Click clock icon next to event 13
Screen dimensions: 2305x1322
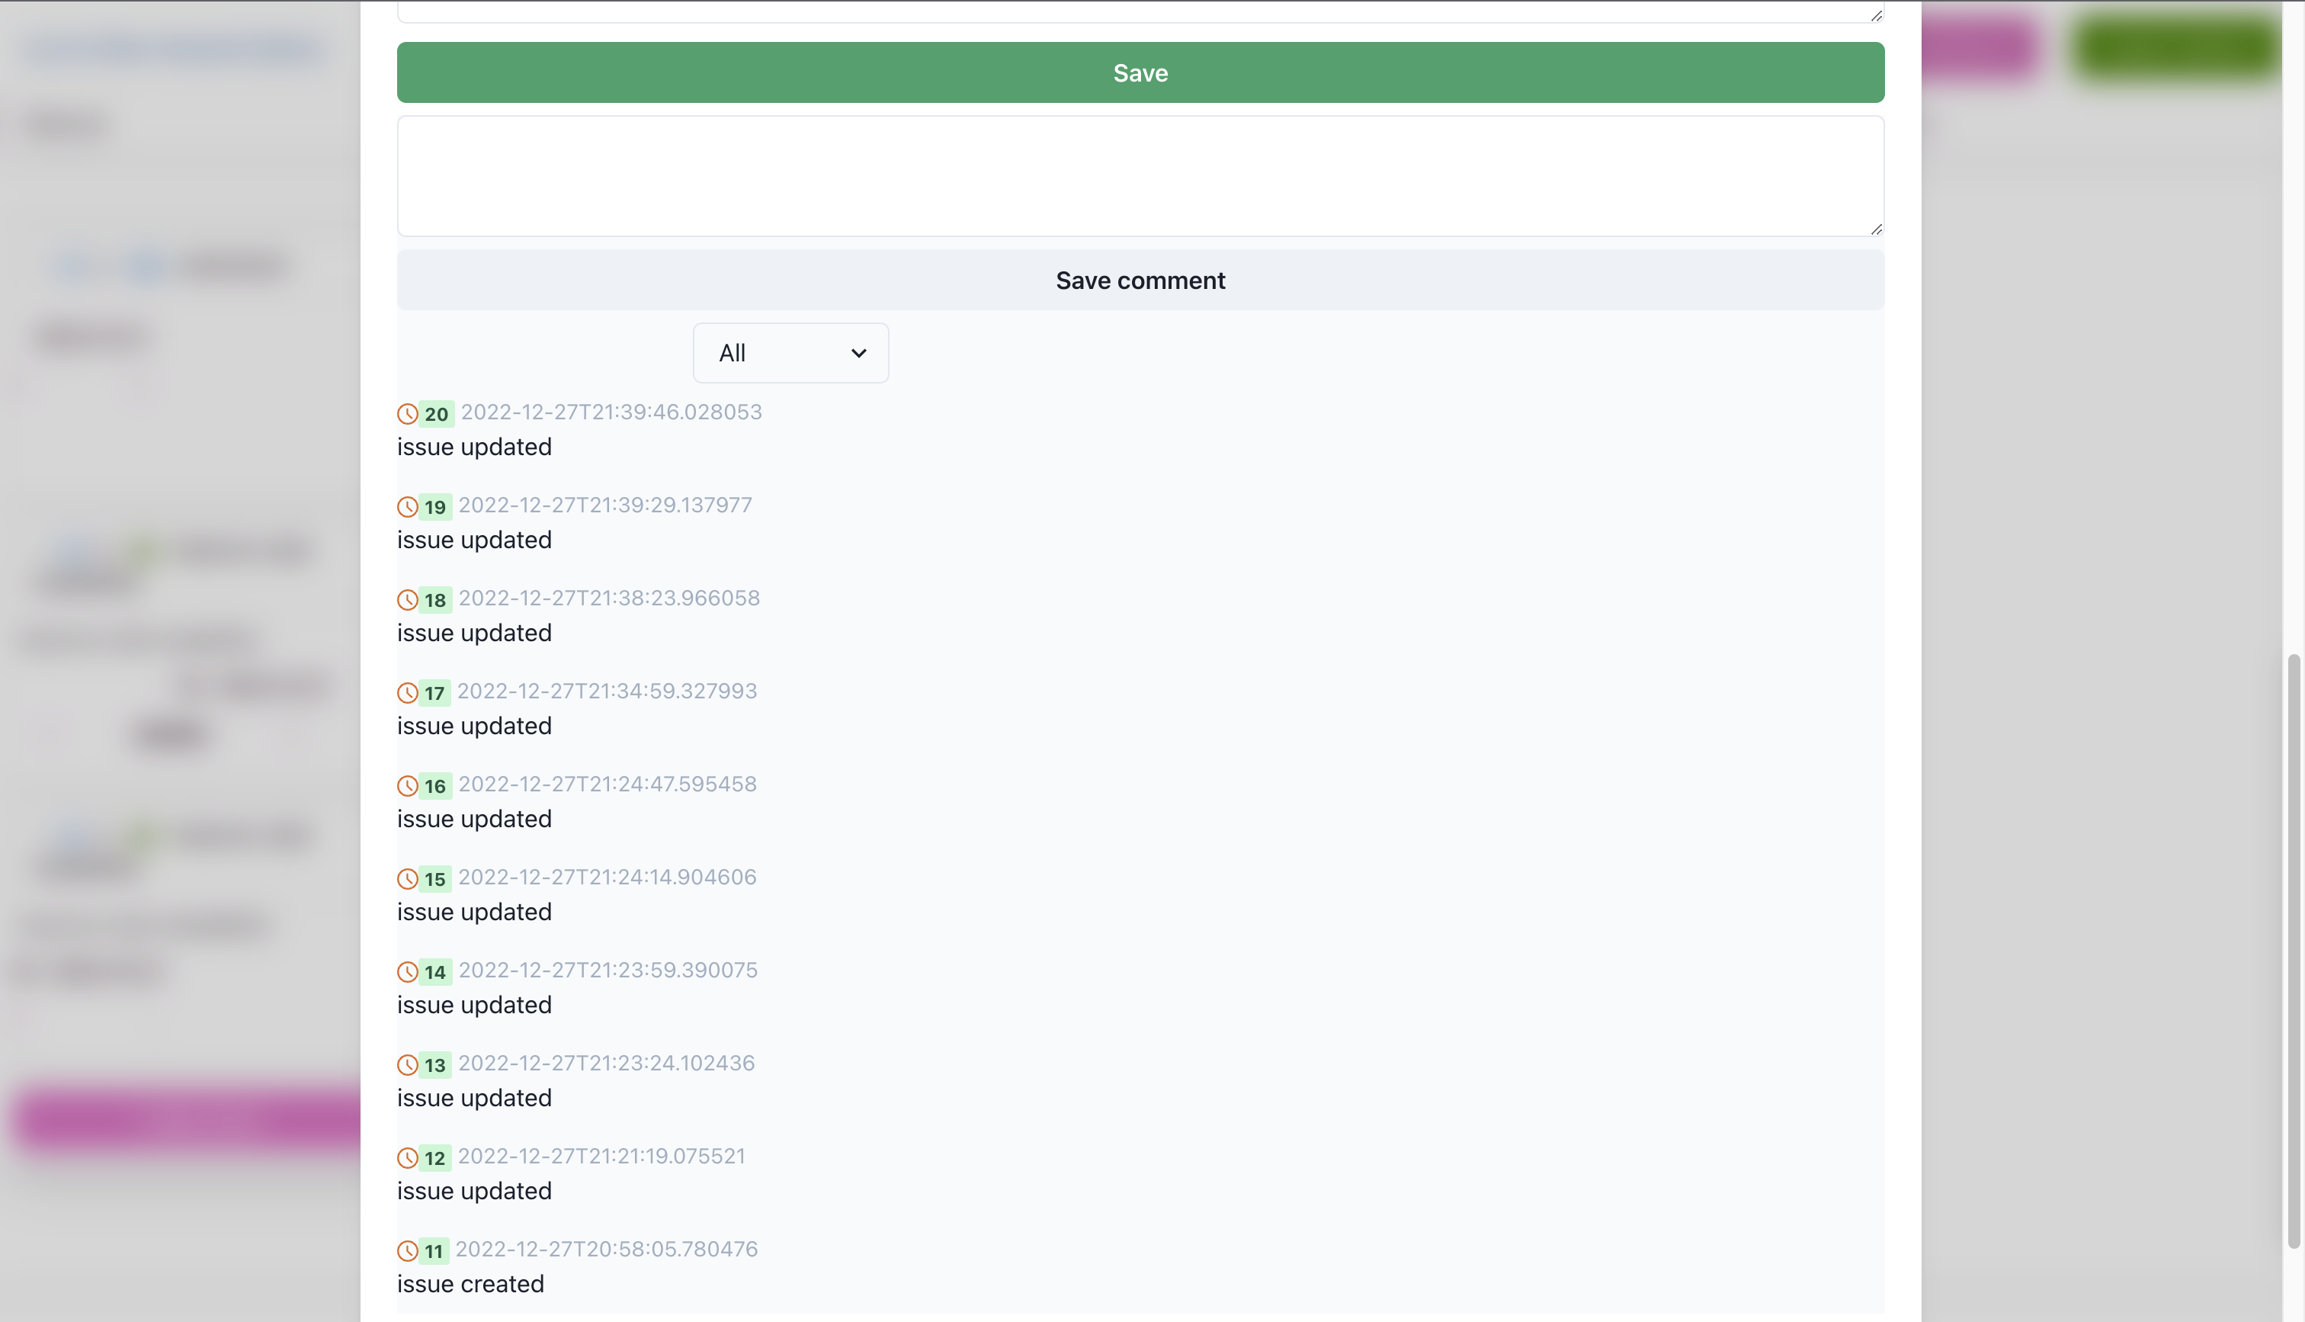pyautogui.click(x=408, y=1065)
